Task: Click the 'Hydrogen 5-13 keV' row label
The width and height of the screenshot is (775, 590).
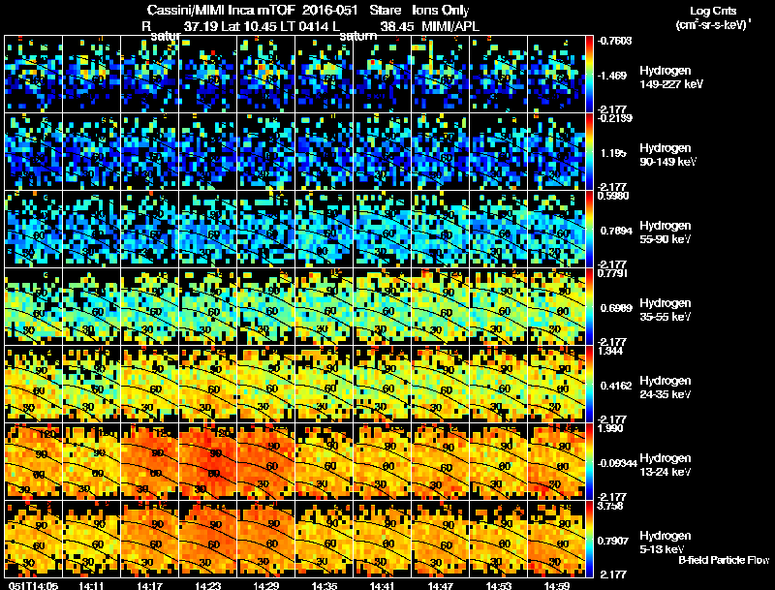Action: pyautogui.click(x=666, y=543)
